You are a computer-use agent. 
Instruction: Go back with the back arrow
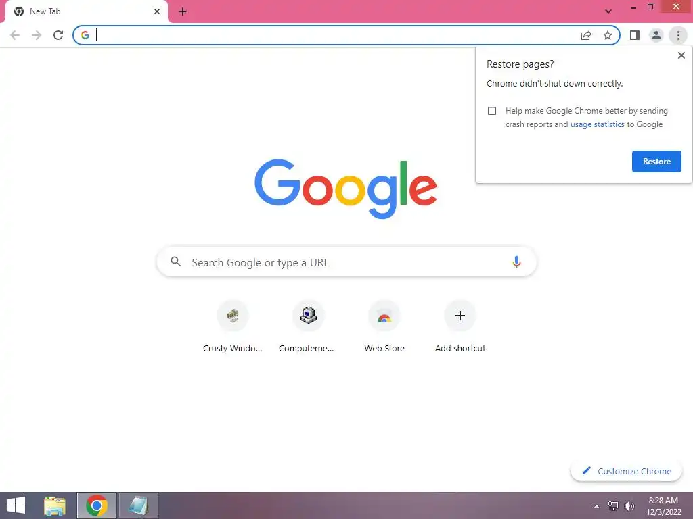(x=15, y=35)
